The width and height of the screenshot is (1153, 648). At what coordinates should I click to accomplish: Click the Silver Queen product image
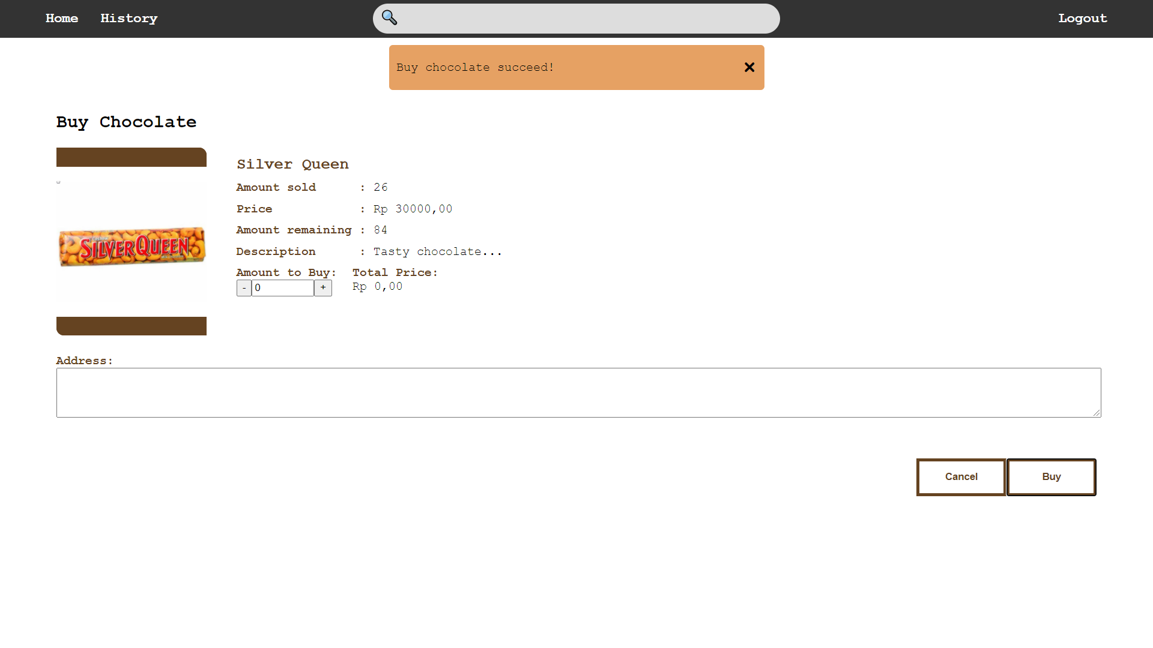point(132,247)
